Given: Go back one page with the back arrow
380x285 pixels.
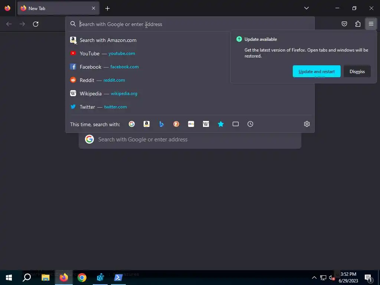Looking at the screenshot, I should (x=9, y=24).
